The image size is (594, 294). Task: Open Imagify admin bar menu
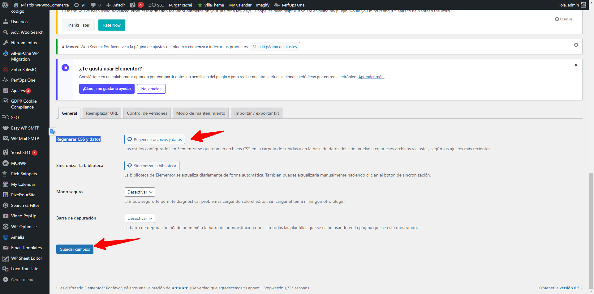click(263, 5)
